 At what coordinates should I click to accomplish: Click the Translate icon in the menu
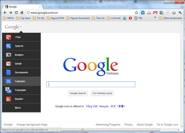coord(9,90)
